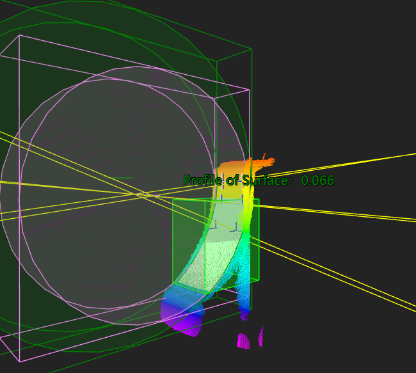Select the 0.066 value in the annotation
Image resolution: width=416 pixels, height=373 pixels.
coord(317,181)
